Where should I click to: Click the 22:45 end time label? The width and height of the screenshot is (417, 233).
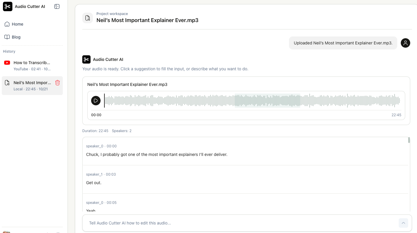coord(396,115)
